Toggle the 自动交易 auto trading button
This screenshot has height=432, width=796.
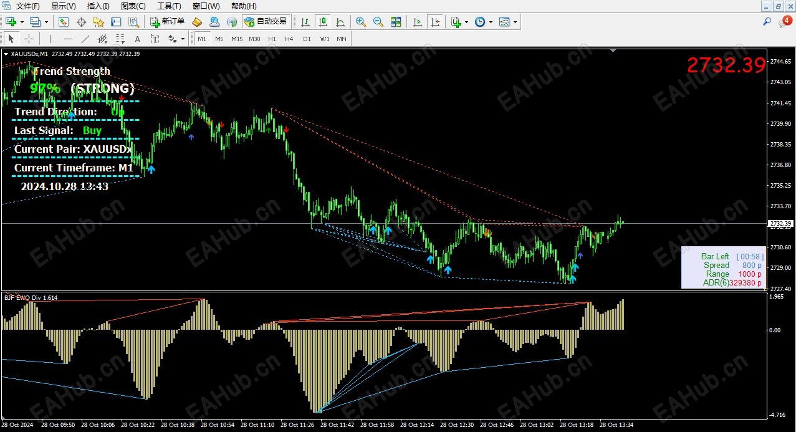pyautogui.click(x=266, y=22)
